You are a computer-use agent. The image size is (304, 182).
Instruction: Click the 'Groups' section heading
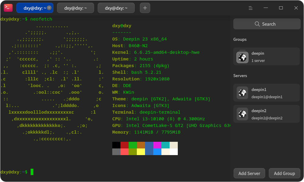coord(240,39)
